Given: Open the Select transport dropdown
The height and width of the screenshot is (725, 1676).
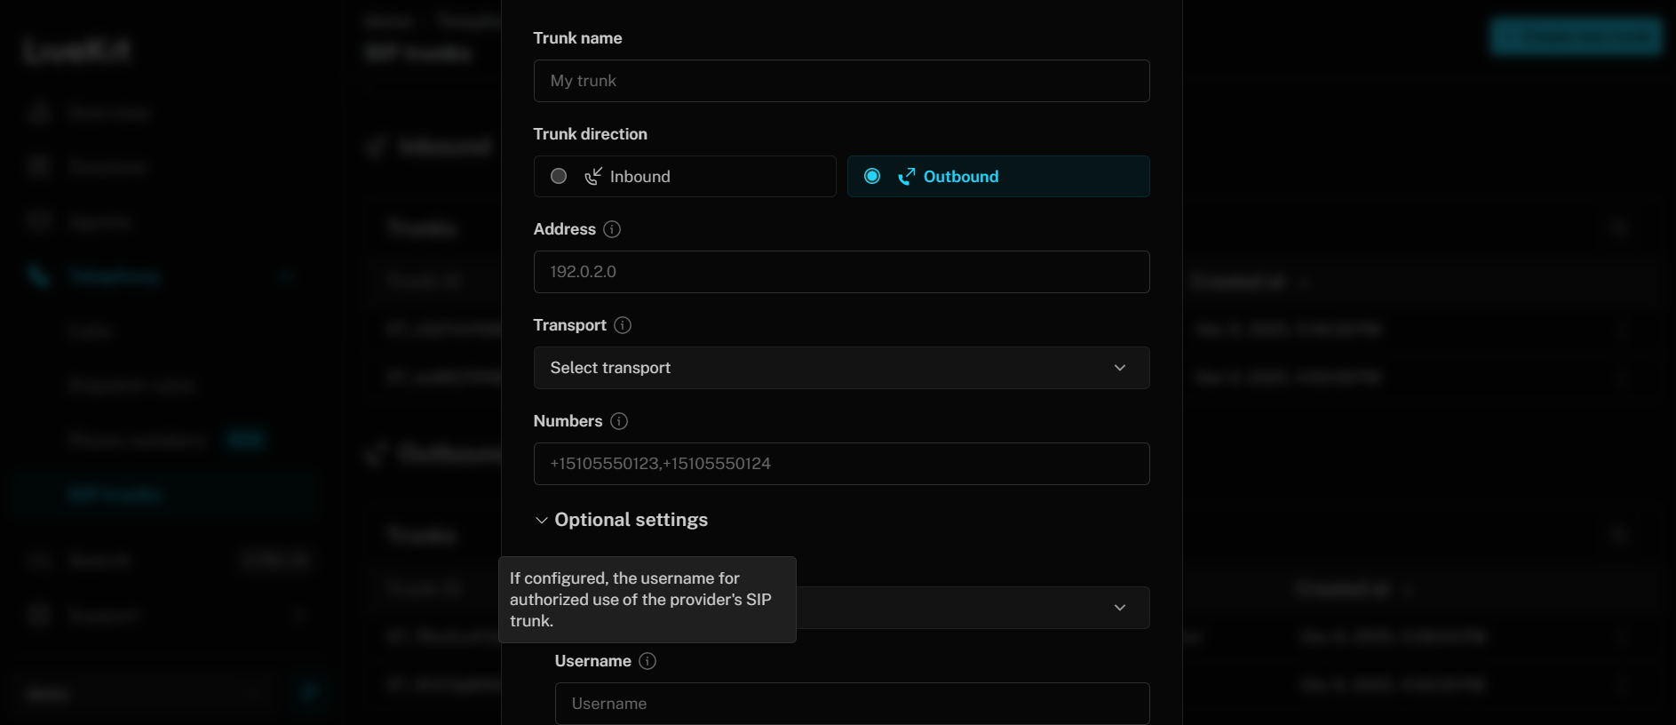Looking at the screenshot, I should (x=841, y=368).
